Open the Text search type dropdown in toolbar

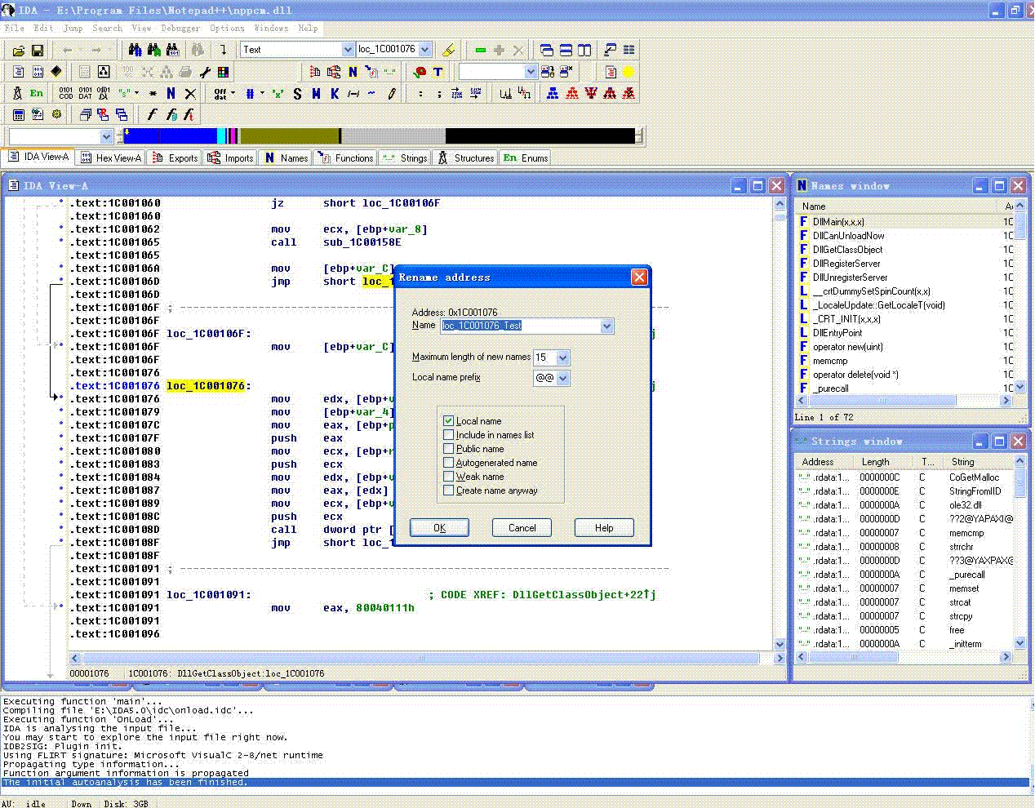(x=348, y=50)
